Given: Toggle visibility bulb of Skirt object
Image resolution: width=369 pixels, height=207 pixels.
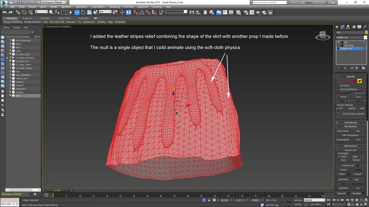Looking at the screenshot, I should [x=10, y=96].
